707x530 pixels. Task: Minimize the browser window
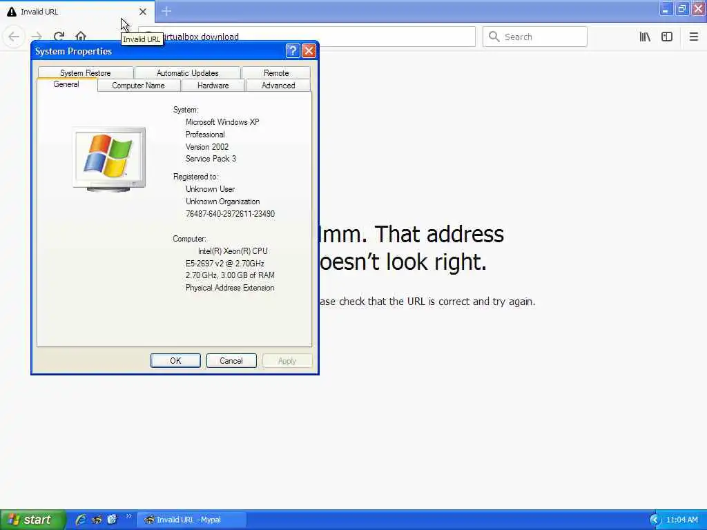point(666,9)
